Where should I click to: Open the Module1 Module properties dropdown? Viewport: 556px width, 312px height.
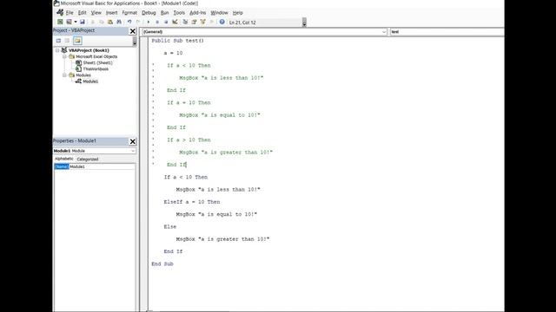pyautogui.click(x=95, y=151)
